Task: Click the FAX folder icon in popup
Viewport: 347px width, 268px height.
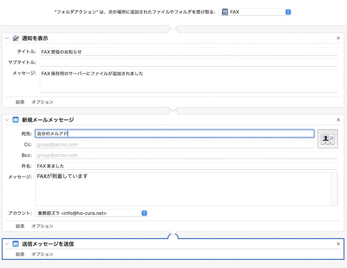Action: (225, 12)
